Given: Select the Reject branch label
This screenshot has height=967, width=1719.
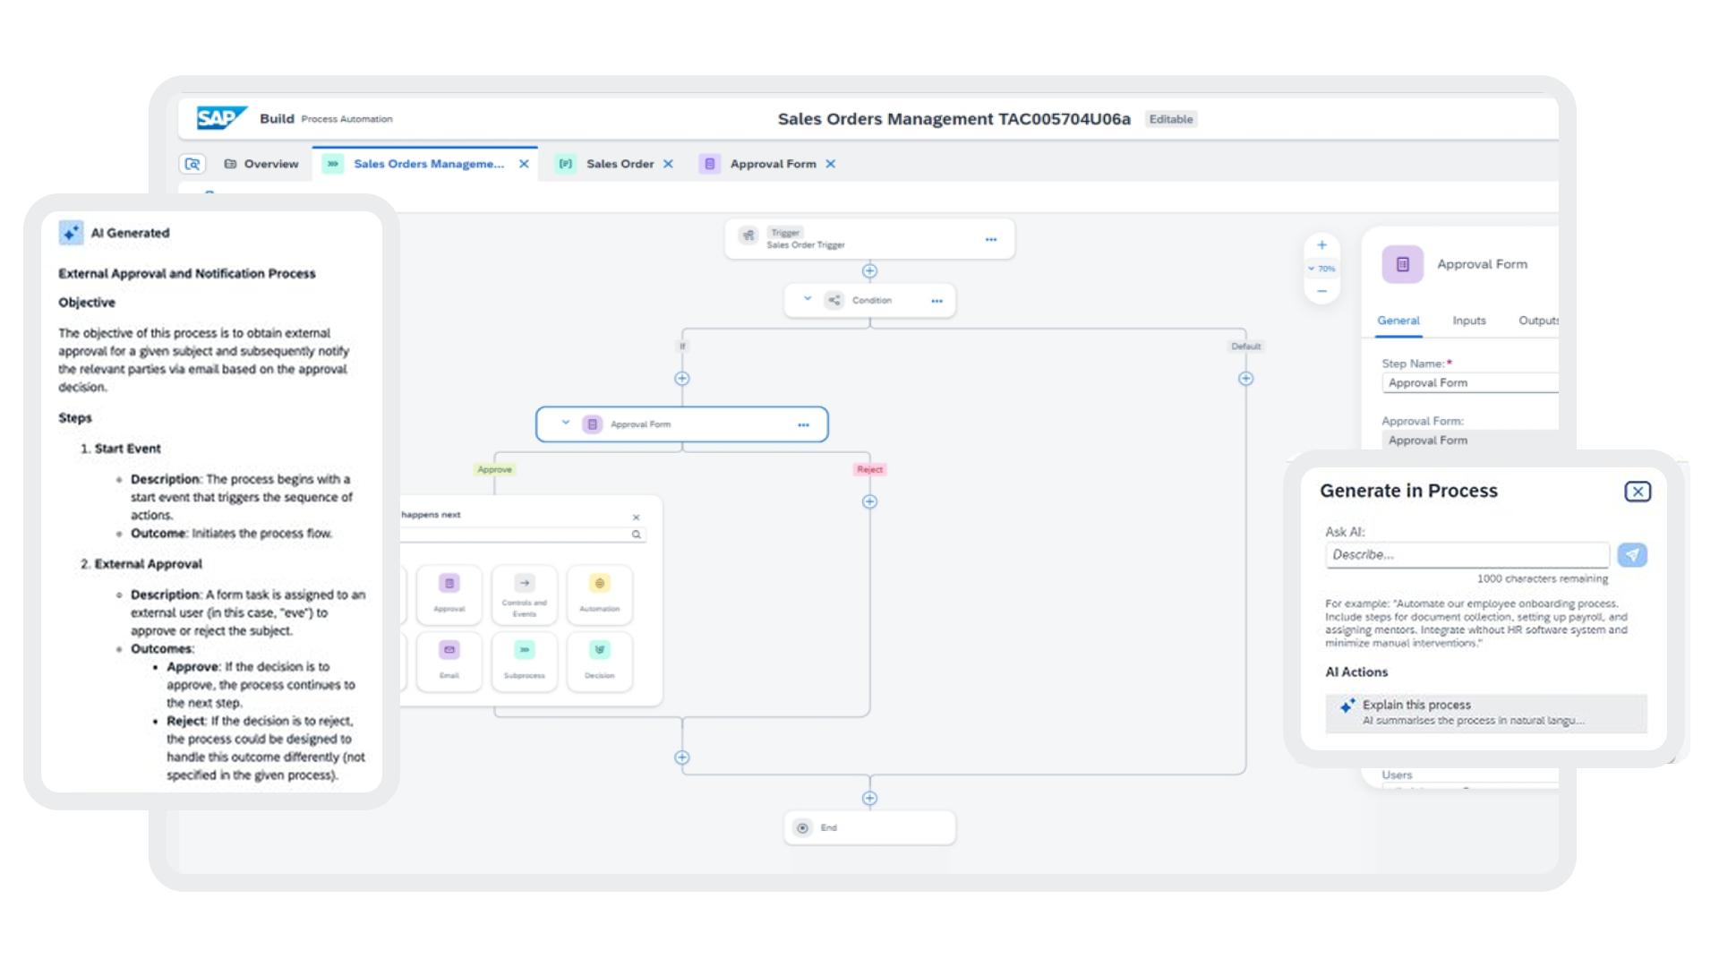Looking at the screenshot, I should pos(869,469).
